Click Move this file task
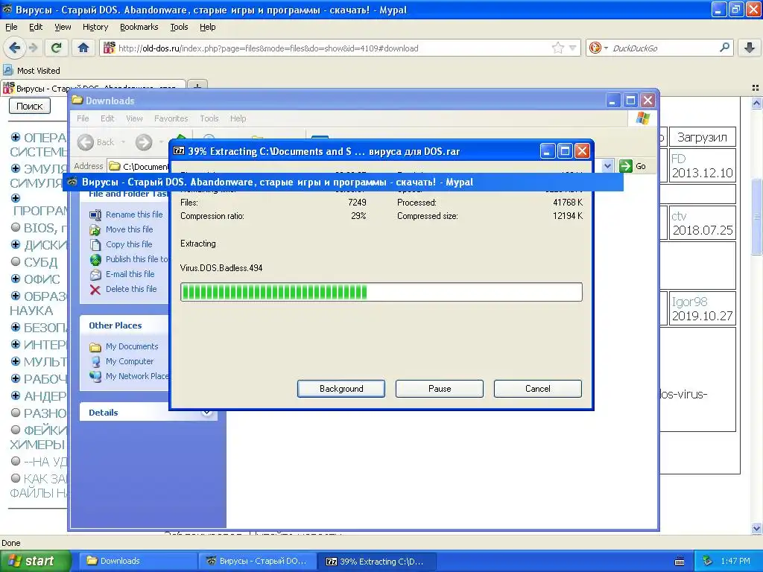Image resolution: width=763 pixels, height=572 pixels. pos(129,229)
